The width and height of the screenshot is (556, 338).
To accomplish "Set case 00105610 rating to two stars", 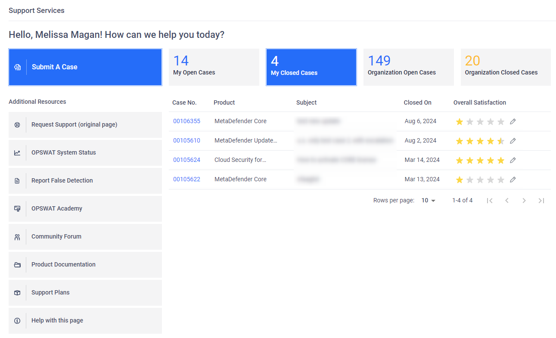I will 469,141.
